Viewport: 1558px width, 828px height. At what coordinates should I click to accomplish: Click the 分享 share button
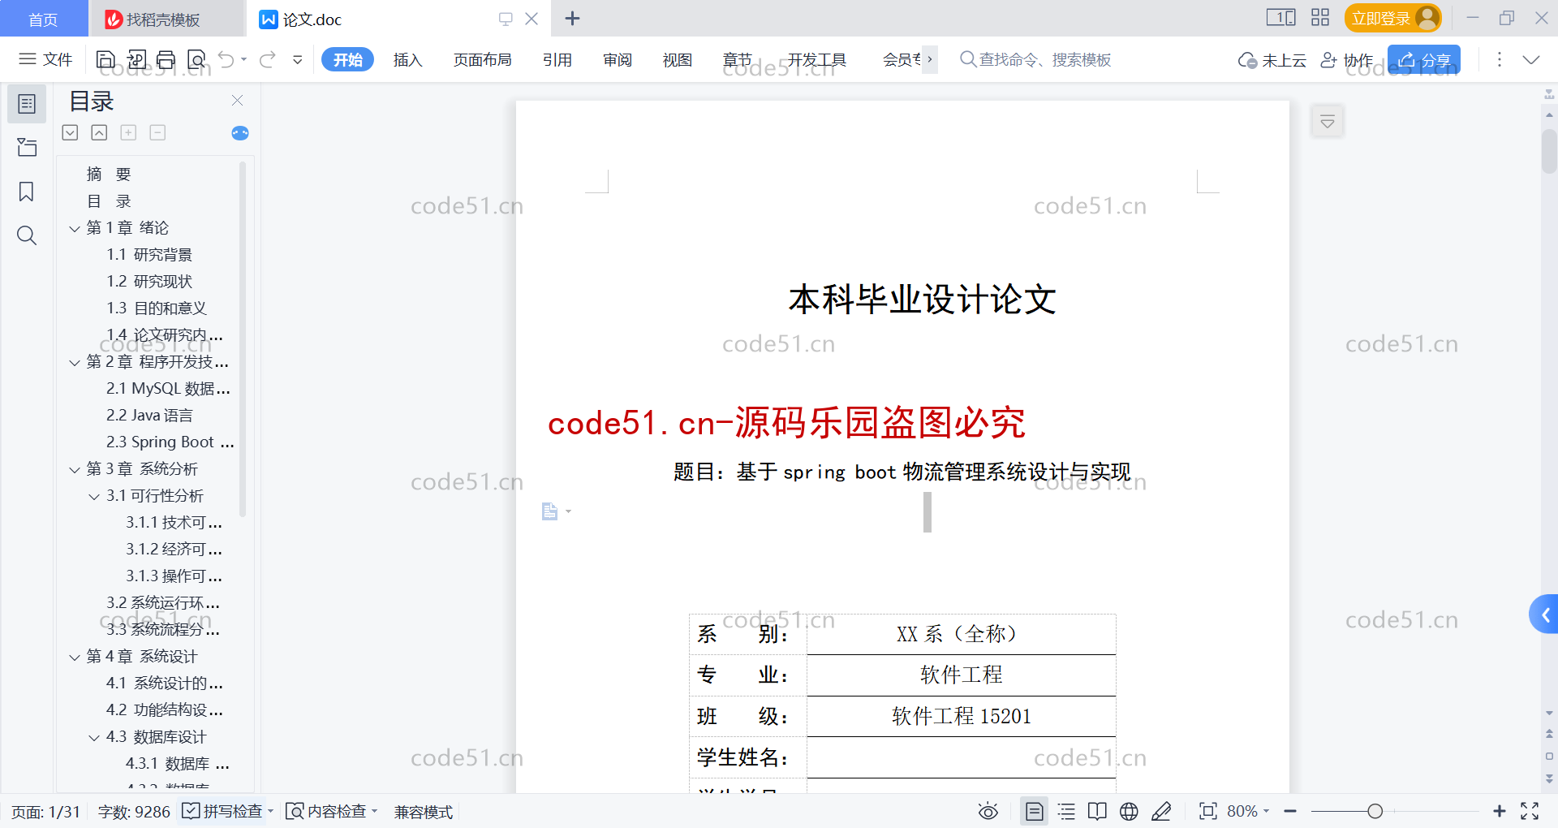(1424, 60)
